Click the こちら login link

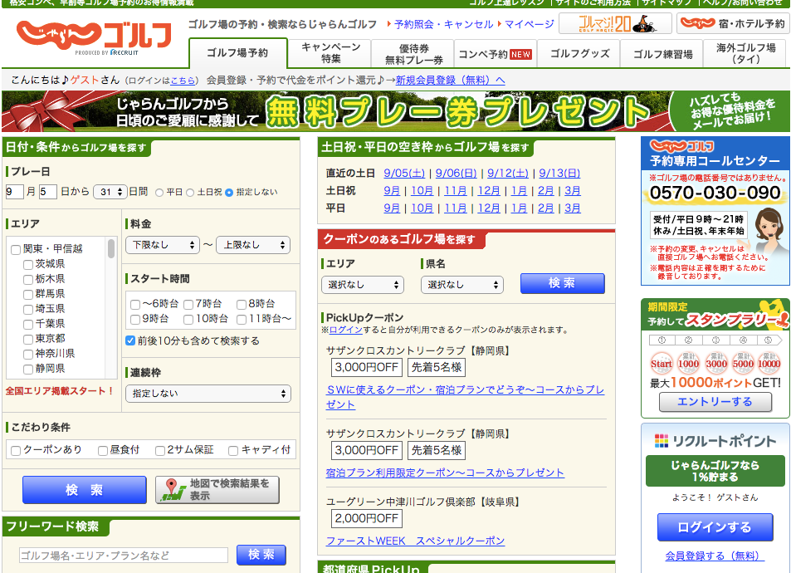(x=183, y=81)
